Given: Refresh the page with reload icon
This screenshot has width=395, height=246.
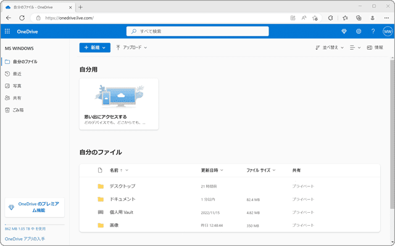Looking at the screenshot, I should (22, 18).
